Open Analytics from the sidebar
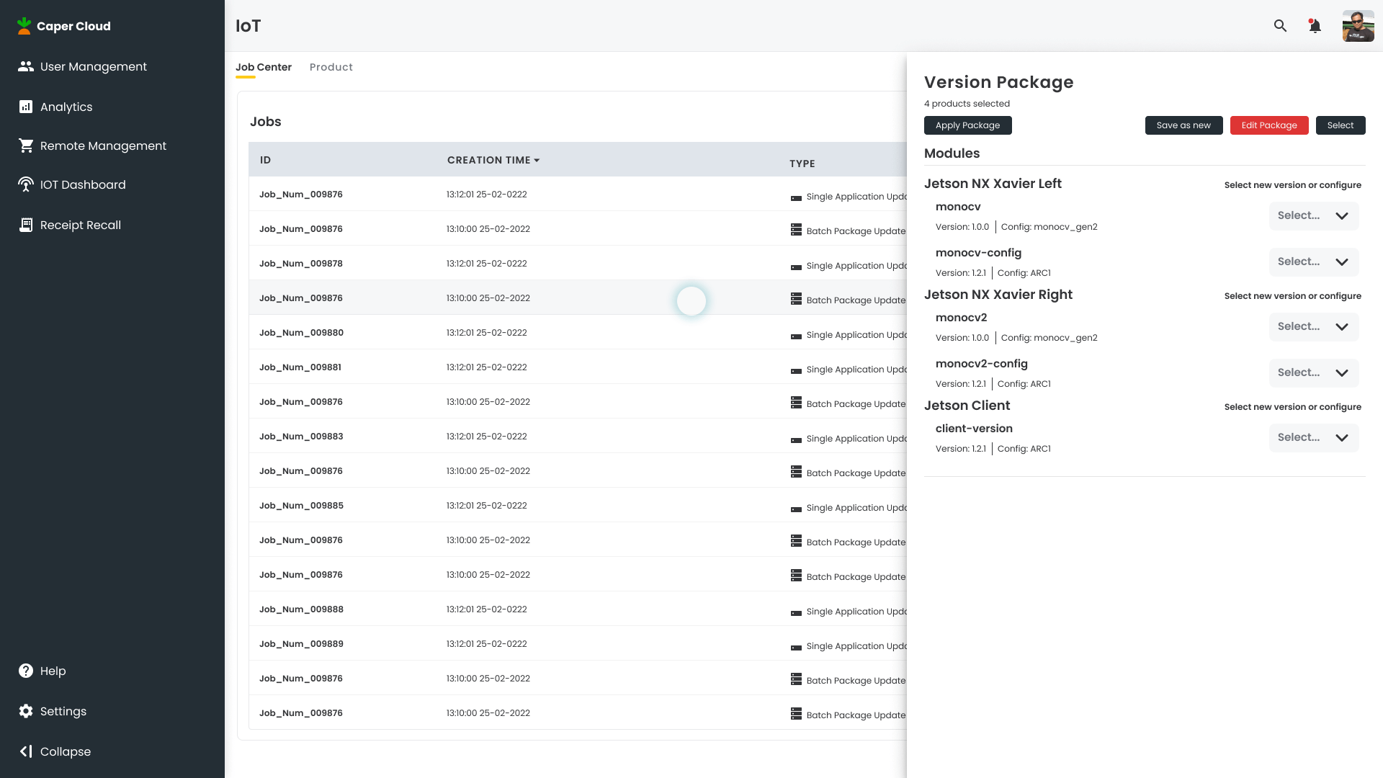The image size is (1383, 778). coord(66,107)
